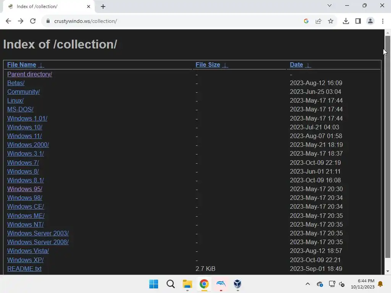The image size is (391, 293).
Task: Click sort arrow beside File Name
Action: pos(41,65)
